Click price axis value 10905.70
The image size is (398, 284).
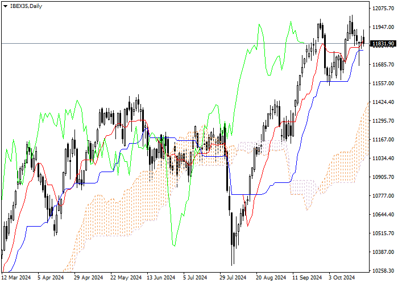coord(383,177)
